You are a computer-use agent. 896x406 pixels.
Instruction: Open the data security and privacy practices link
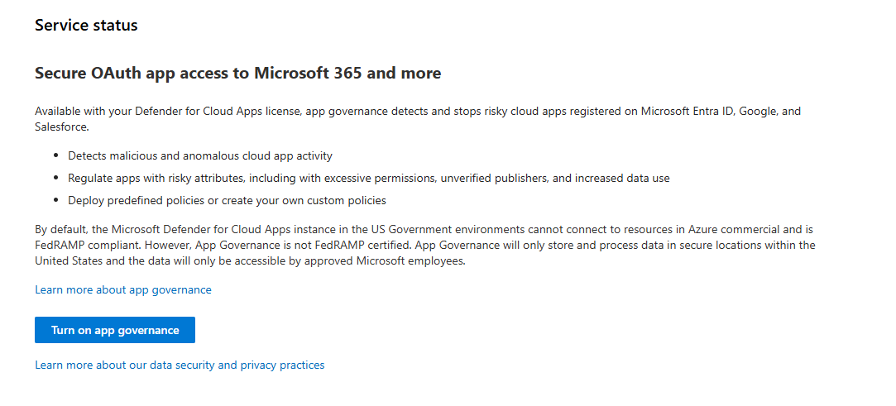(180, 365)
